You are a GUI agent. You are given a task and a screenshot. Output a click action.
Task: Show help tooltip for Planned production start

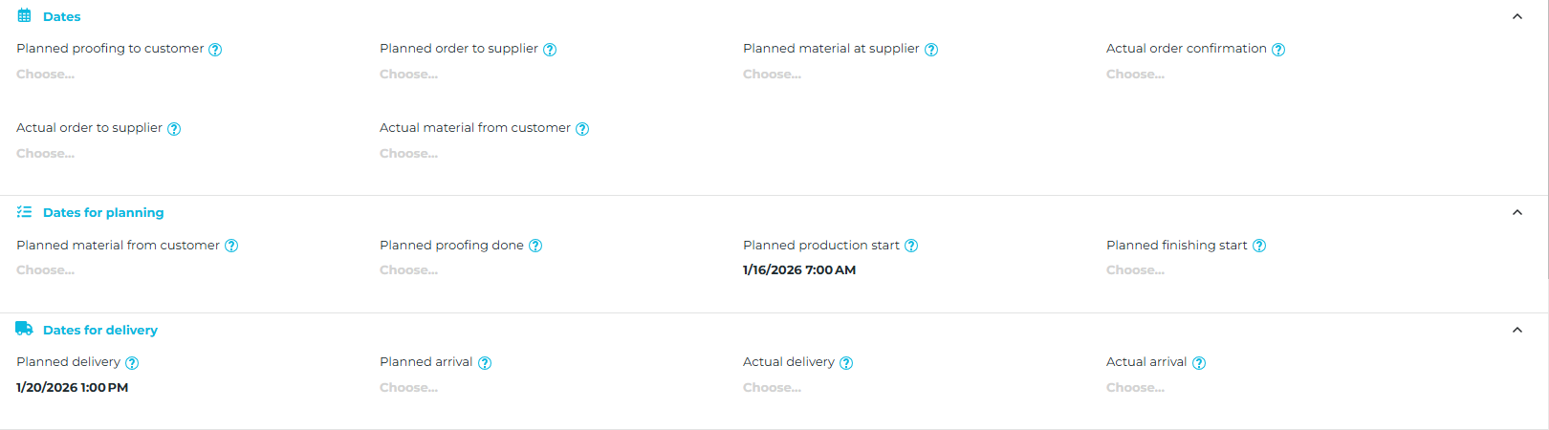tap(911, 246)
